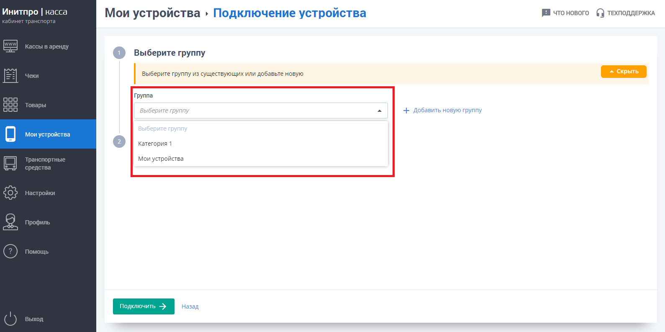Click the Назад link

click(190, 306)
